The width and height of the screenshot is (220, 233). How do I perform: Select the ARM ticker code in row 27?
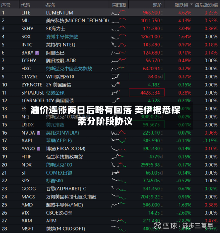pyautogui.click(x=27, y=221)
